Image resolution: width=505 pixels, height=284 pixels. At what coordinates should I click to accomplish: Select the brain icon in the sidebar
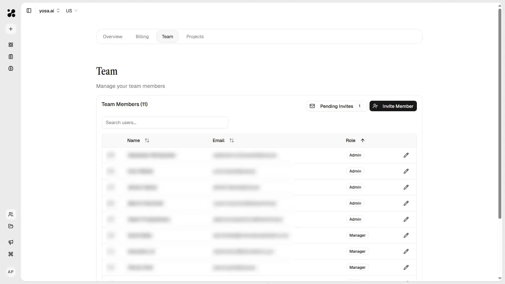click(x=11, y=69)
